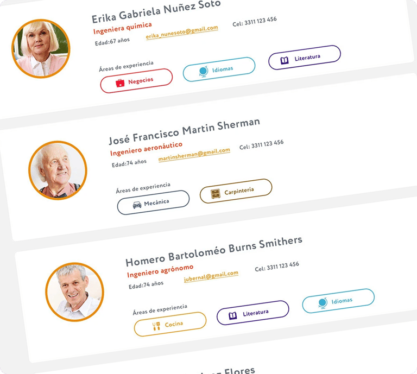Click the globe icon in Homero's Idiomas tag
417x374 pixels.
click(x=322, y=303)
